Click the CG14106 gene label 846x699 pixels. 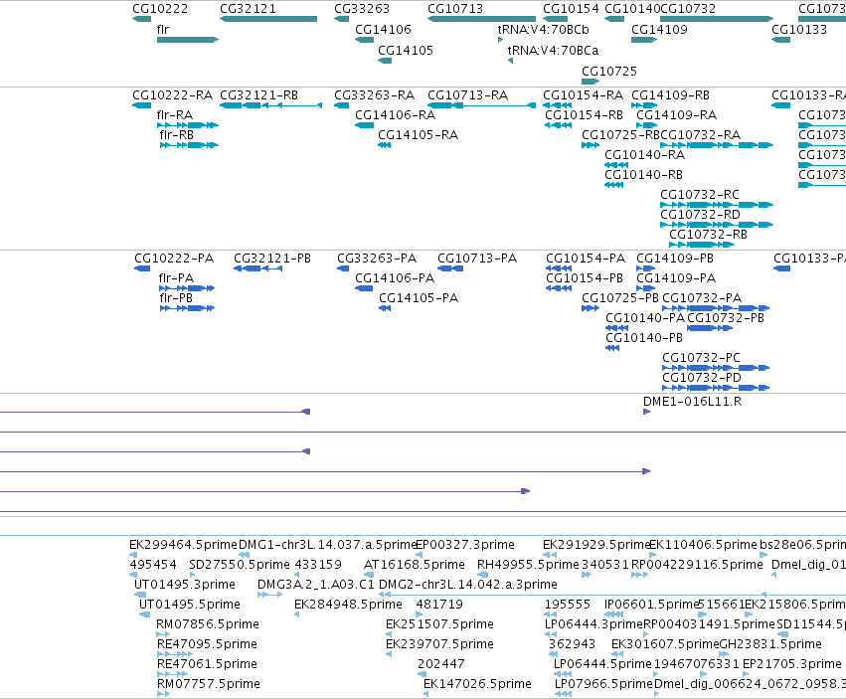click(383, 29)
